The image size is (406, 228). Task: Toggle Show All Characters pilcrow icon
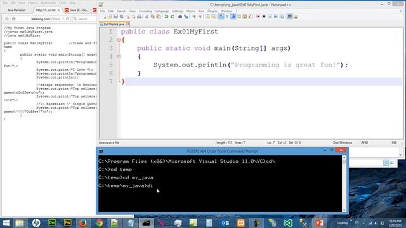(x=227, y=16)
